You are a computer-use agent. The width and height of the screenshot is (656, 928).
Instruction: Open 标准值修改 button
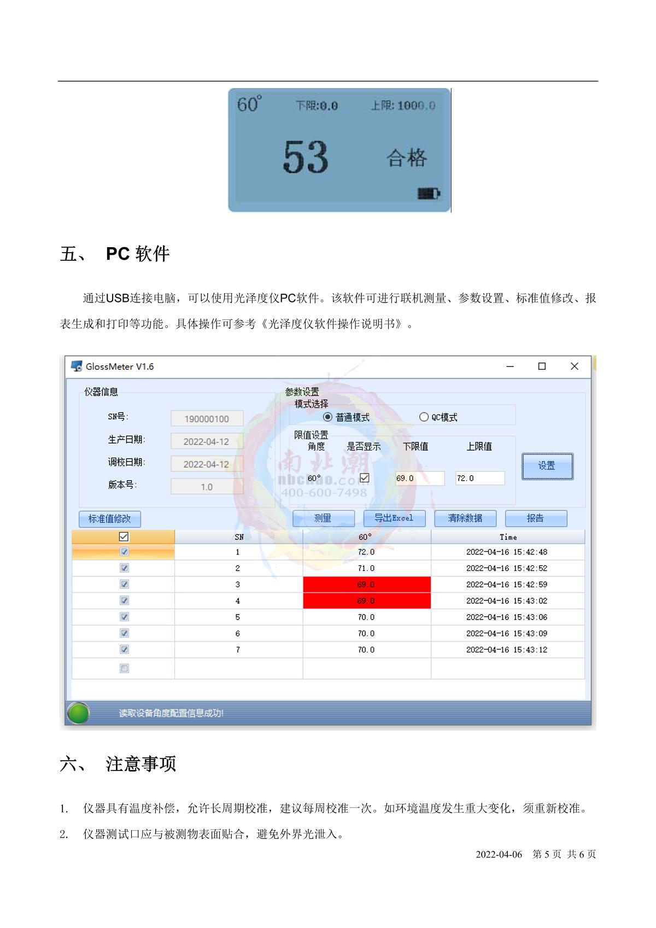coord(110,519)
